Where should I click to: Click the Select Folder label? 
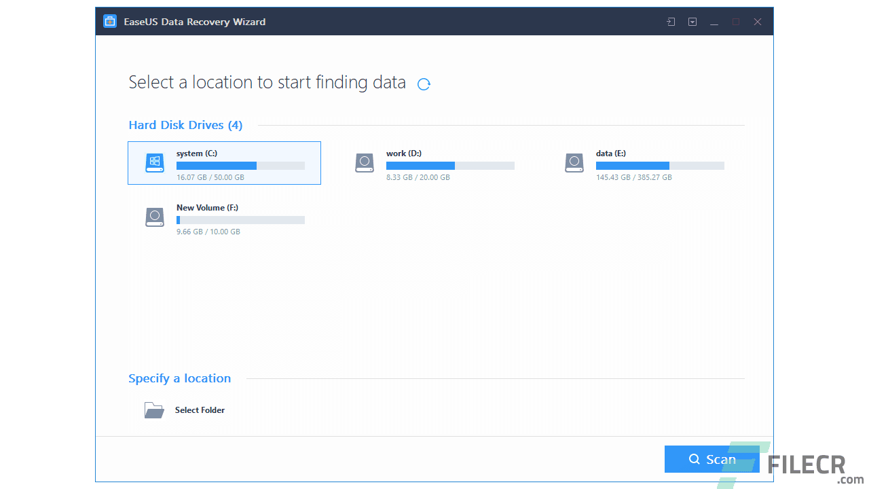click(200, 410)
